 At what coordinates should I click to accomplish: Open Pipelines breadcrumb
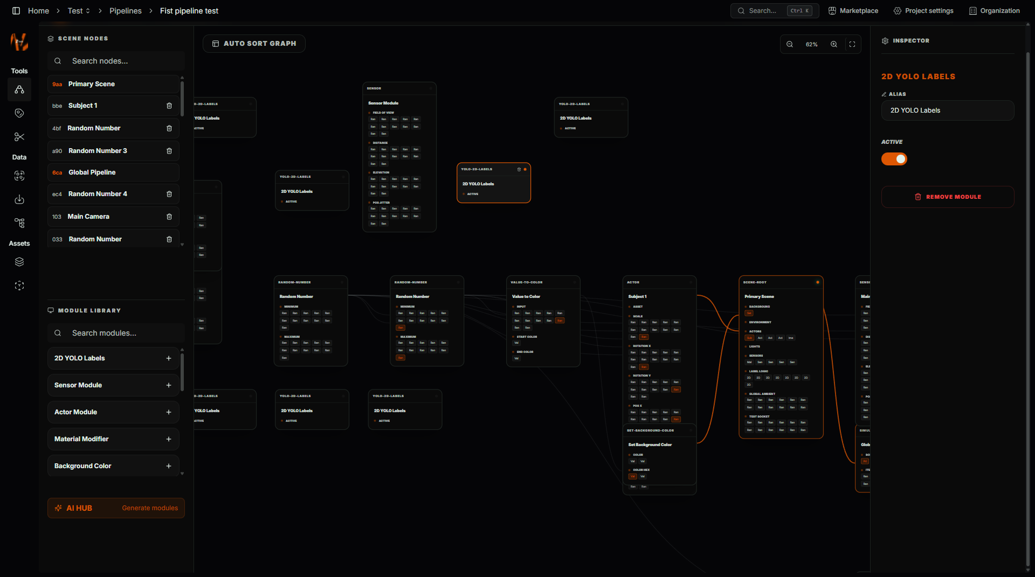click(x=126, y=11)
